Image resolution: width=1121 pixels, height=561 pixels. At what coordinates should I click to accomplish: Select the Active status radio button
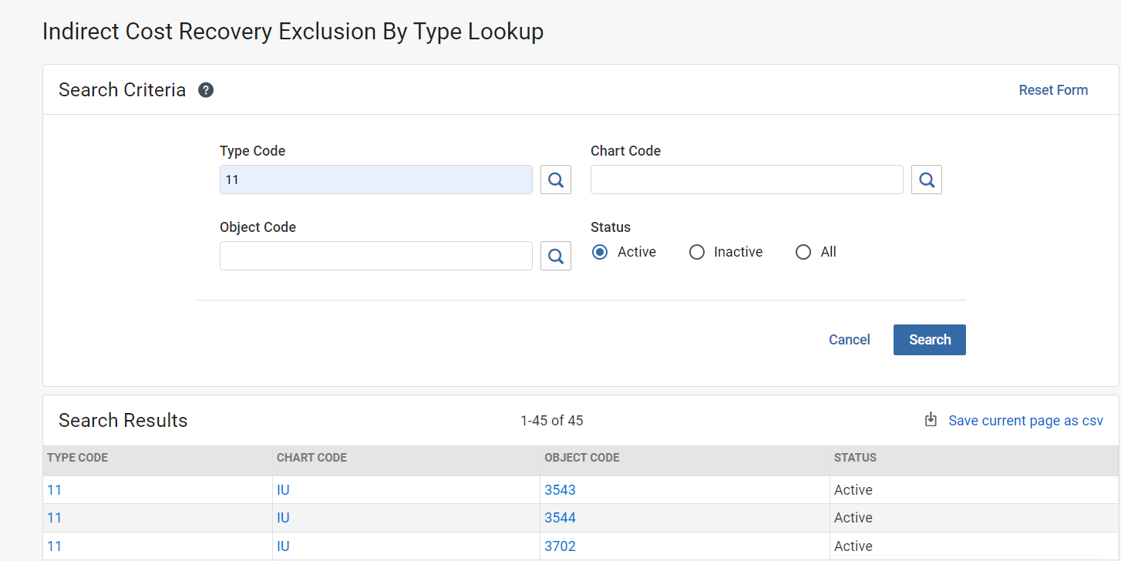pos(599,251)
